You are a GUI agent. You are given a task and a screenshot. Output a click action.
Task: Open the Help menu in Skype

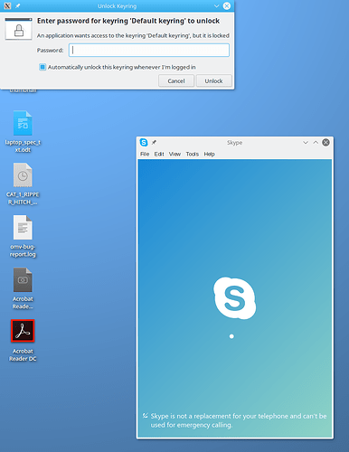click(210, 154)
